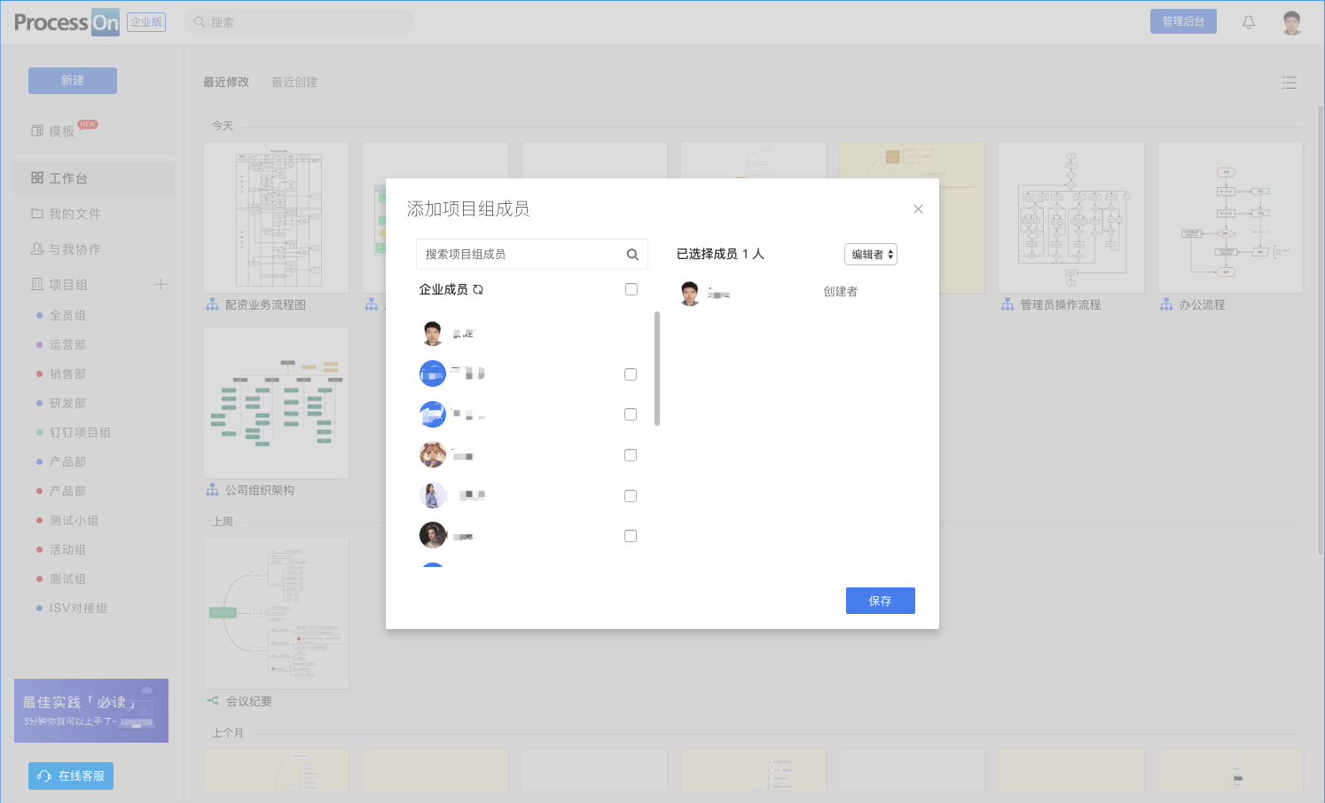Open the 配资业务流程图 thumbnail
1325x803 pixels.
click(x=277, y=217)
